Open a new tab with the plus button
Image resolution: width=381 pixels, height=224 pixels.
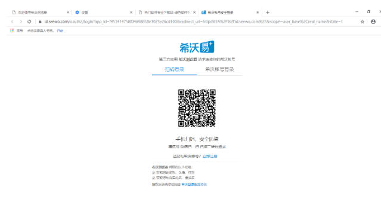268,12
